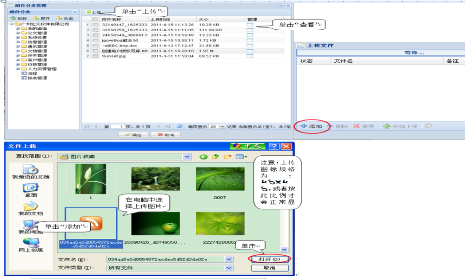Go to last page in attachment pager

click(x=167, y=126)
